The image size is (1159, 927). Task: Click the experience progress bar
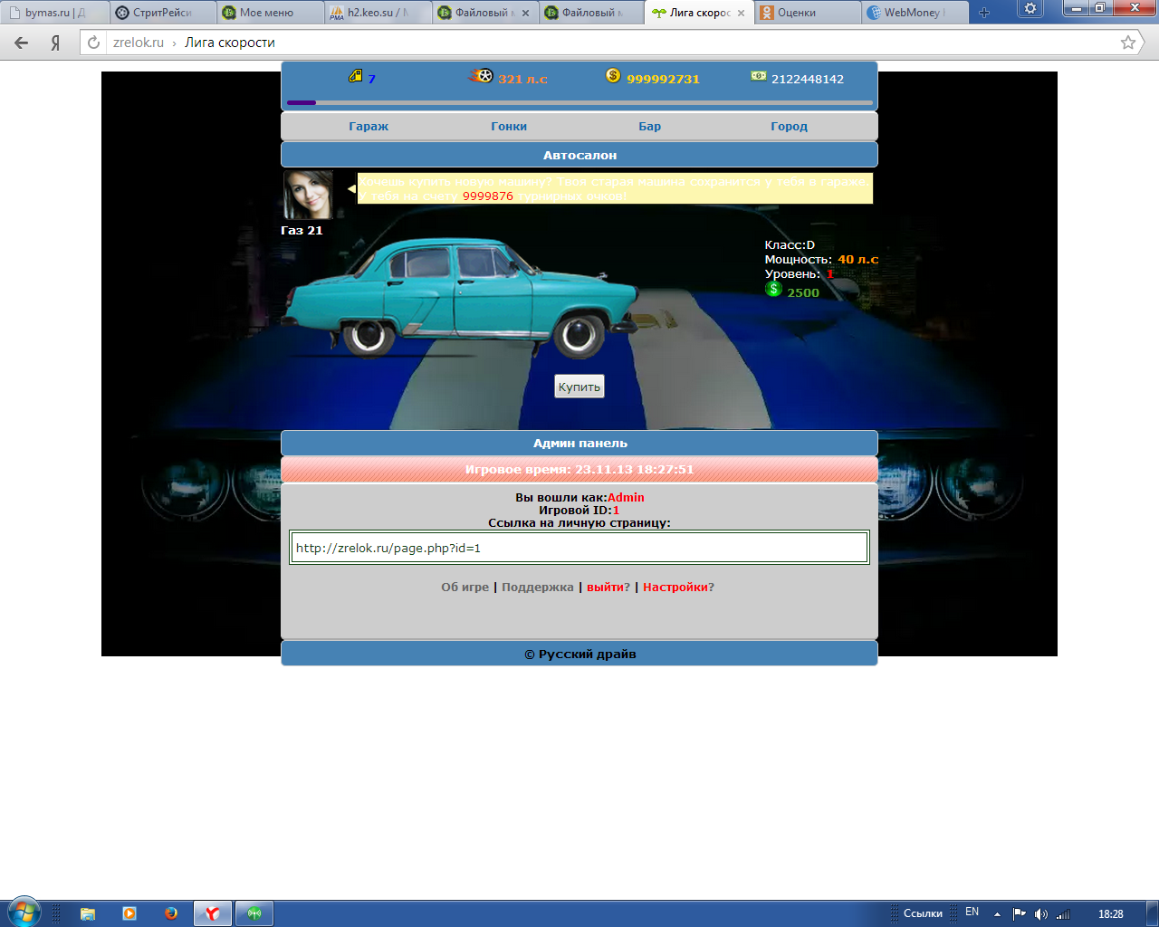tap(579, 102)
